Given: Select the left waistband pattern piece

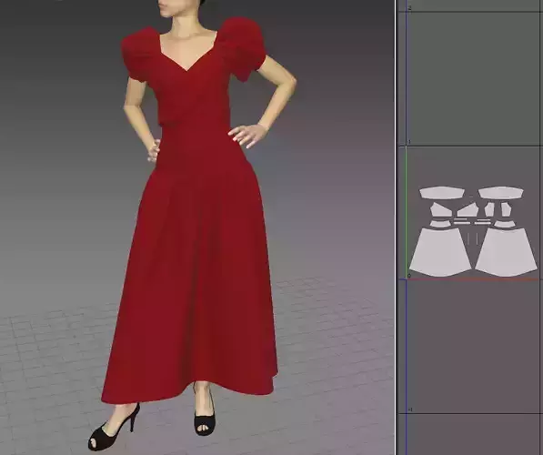Looking at the screenshot, I should (441, 224).
